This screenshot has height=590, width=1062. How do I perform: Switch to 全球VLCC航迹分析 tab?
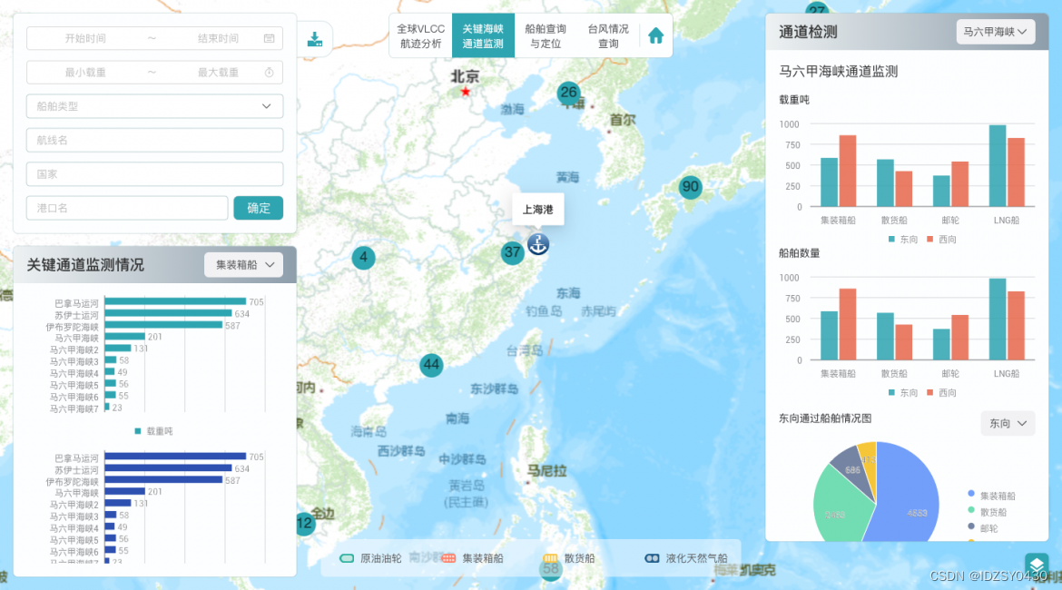[x=420, y=36]
